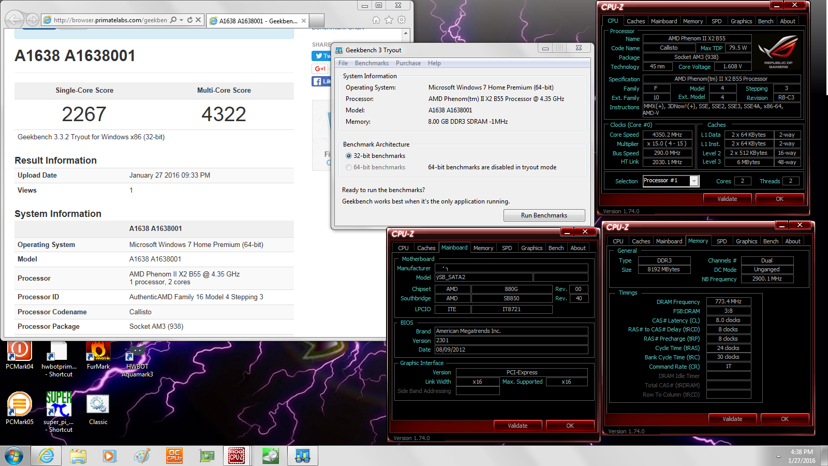Select 32-bit benchmarks radio button

point(349,156)
